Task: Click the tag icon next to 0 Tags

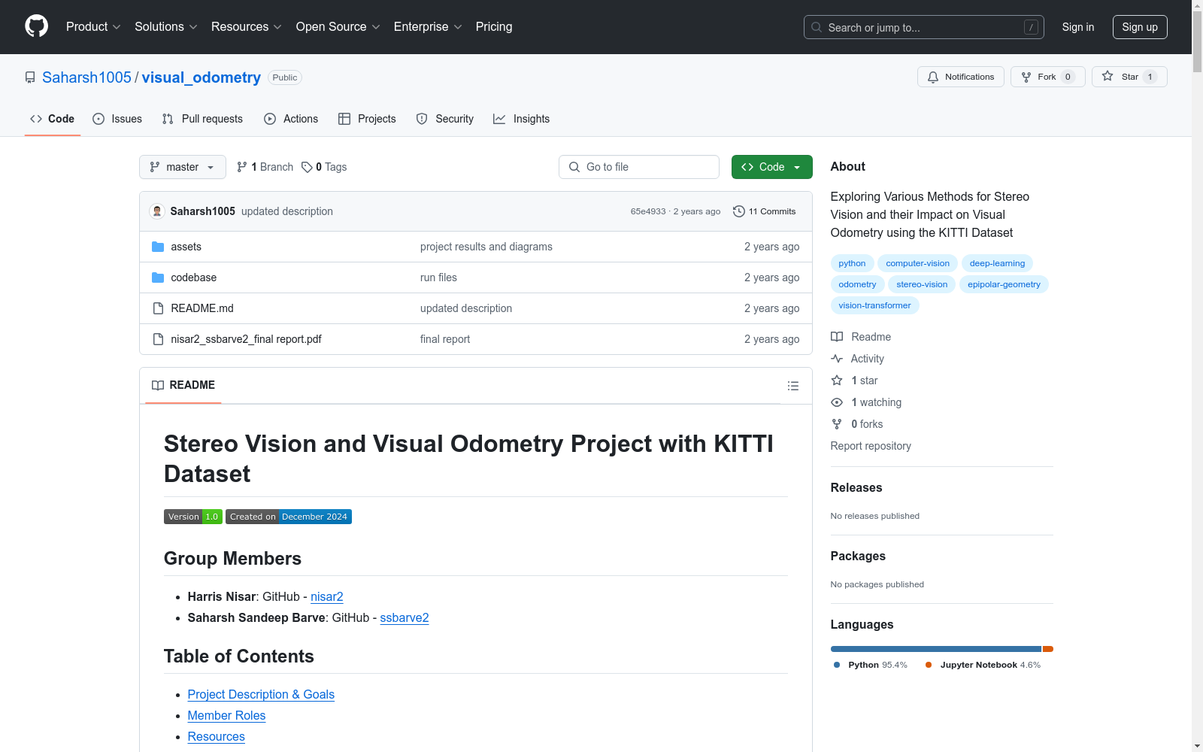Action: coord(307,167)
